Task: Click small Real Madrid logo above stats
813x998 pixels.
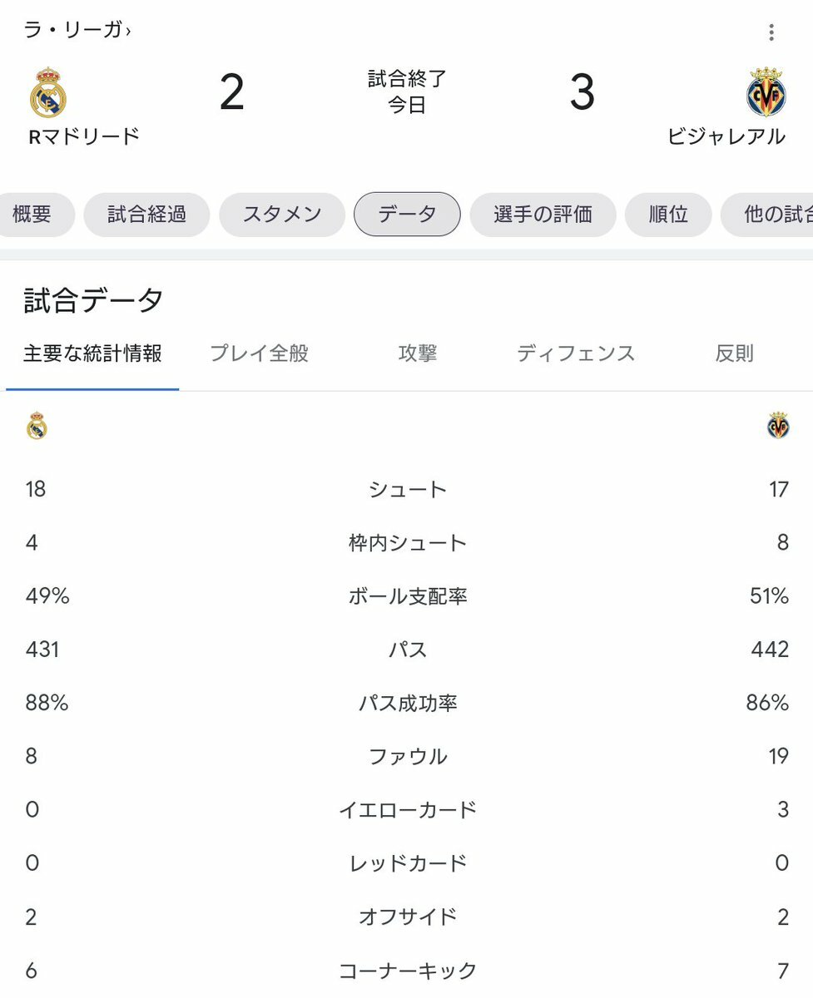Action: click(x=37, y=426)
